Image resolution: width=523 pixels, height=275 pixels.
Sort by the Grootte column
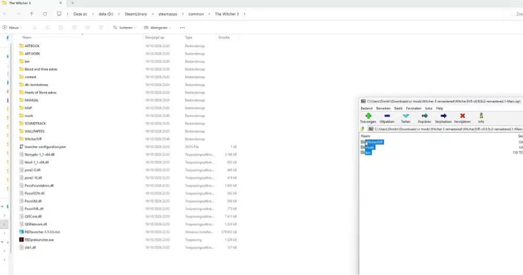224,38
